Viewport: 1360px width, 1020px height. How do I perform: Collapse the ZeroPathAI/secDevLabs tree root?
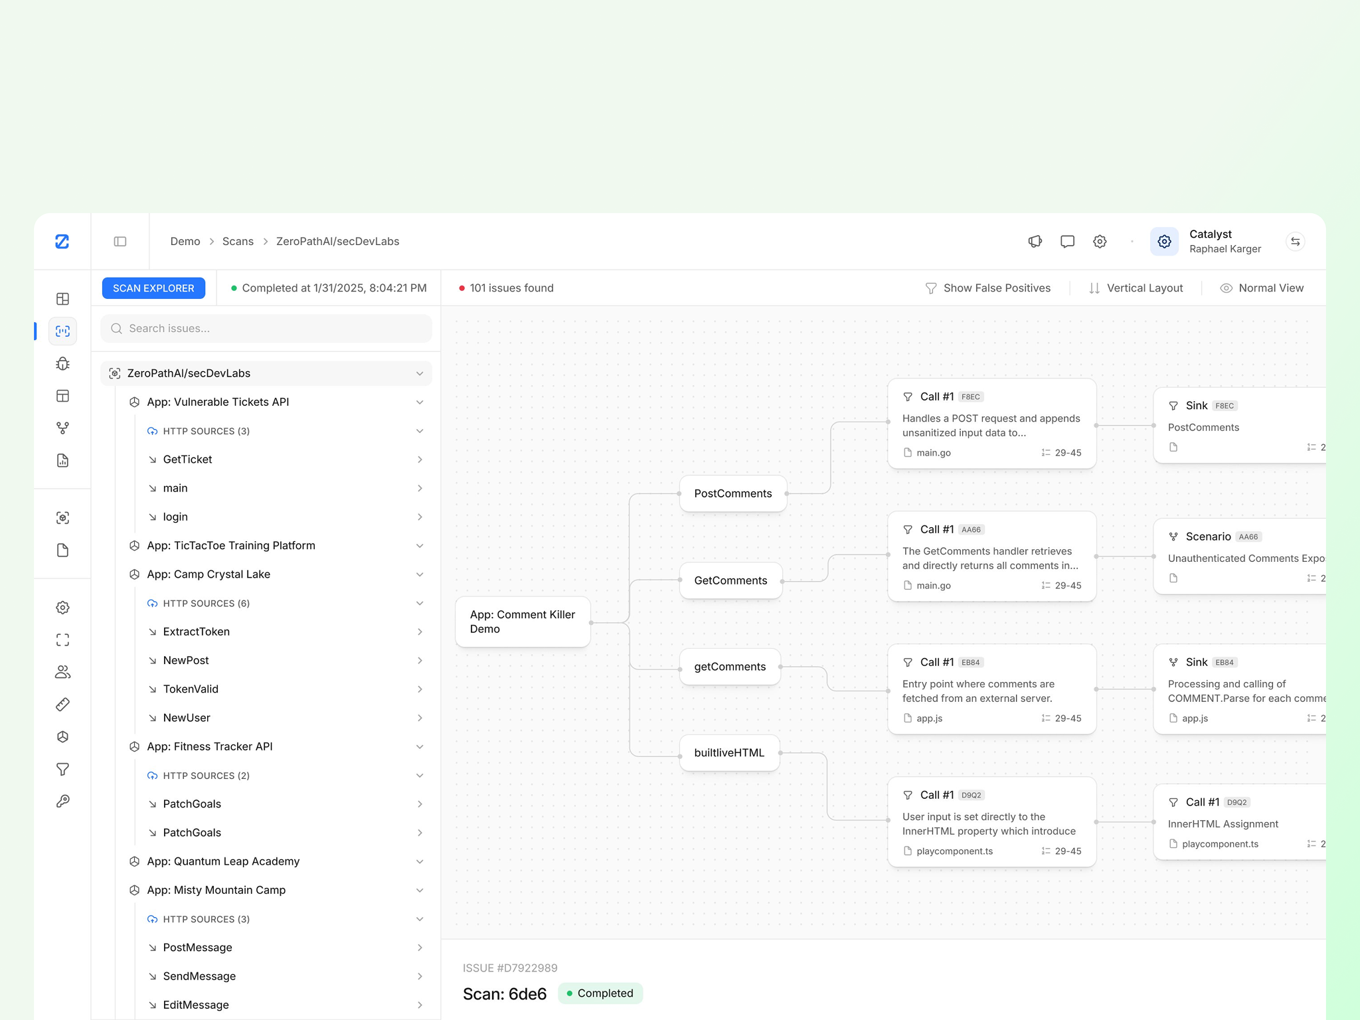[419, 373]
